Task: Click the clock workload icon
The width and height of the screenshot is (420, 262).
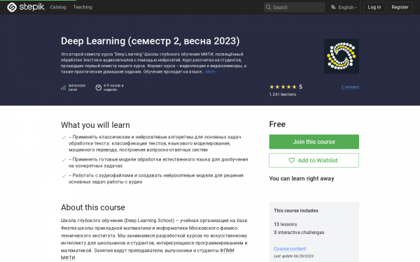Action: point(98,87)
